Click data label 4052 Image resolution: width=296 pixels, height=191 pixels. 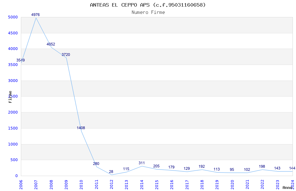[51, 44]
